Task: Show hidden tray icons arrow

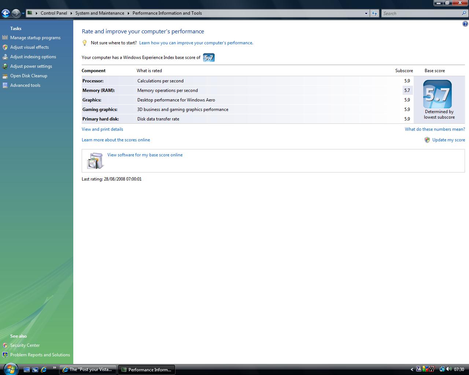Action: 412,370
